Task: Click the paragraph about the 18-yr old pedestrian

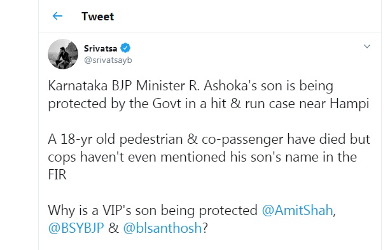Action: tap(209, 156)
